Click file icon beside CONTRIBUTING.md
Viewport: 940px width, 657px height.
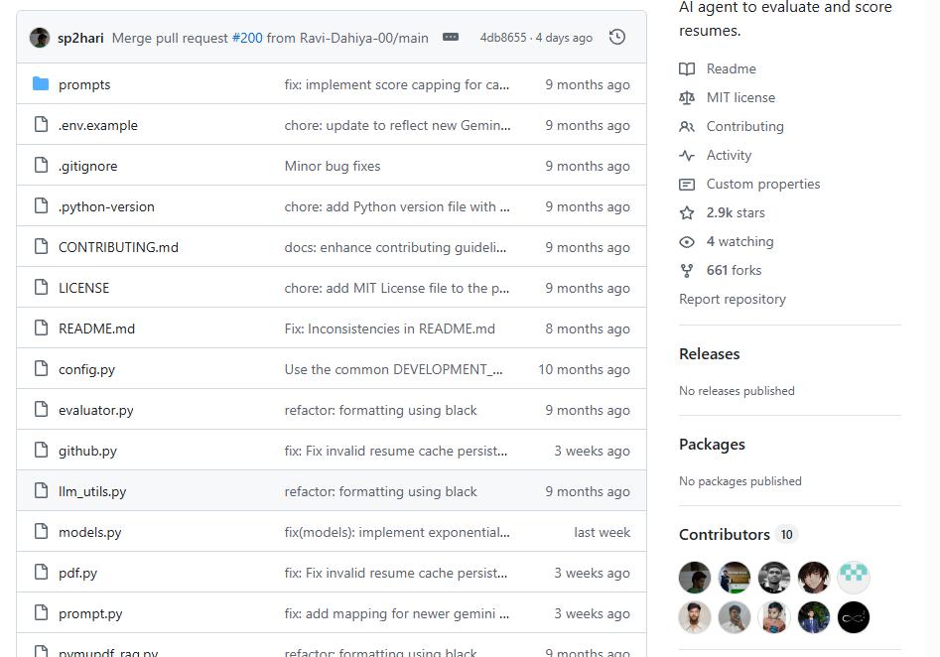41,247
